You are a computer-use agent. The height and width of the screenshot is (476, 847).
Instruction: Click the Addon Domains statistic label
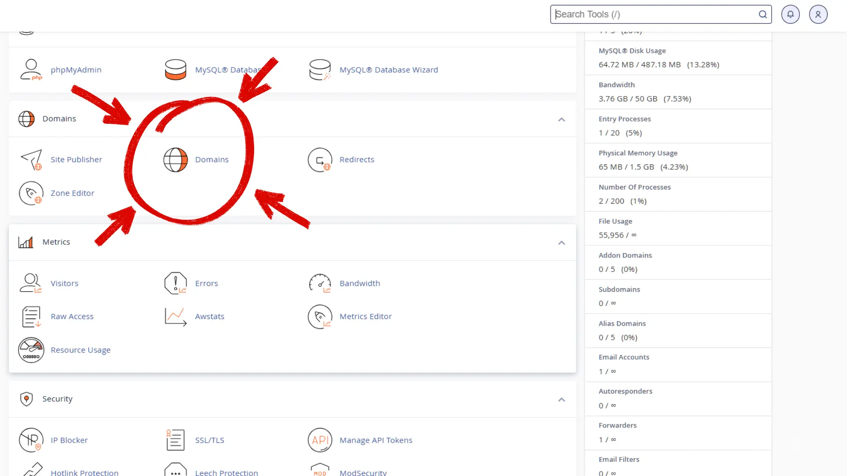tap(625, 255)
